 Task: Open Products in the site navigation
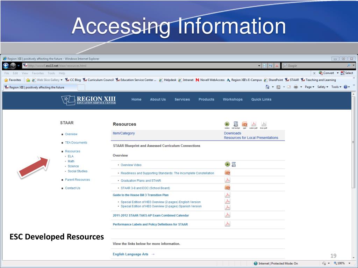point(206,99)
